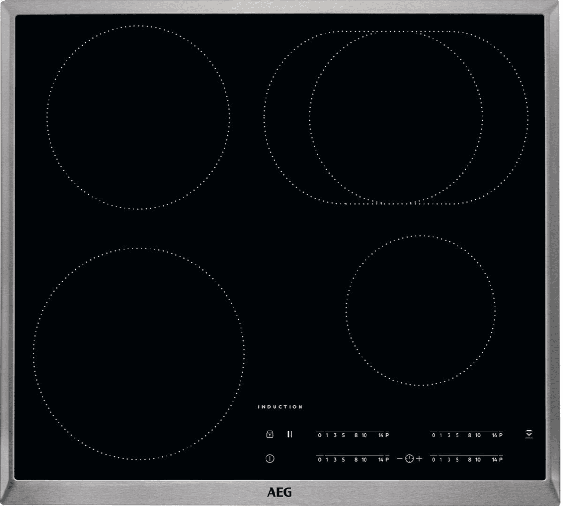Viewport: 566px width, 506px height.
Task: Select the circular zone above the largest one
Action: pyautogui.click(x=138, y=117)
